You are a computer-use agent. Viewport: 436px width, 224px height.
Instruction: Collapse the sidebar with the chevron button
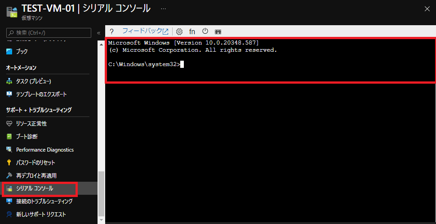tap(98, 33)
